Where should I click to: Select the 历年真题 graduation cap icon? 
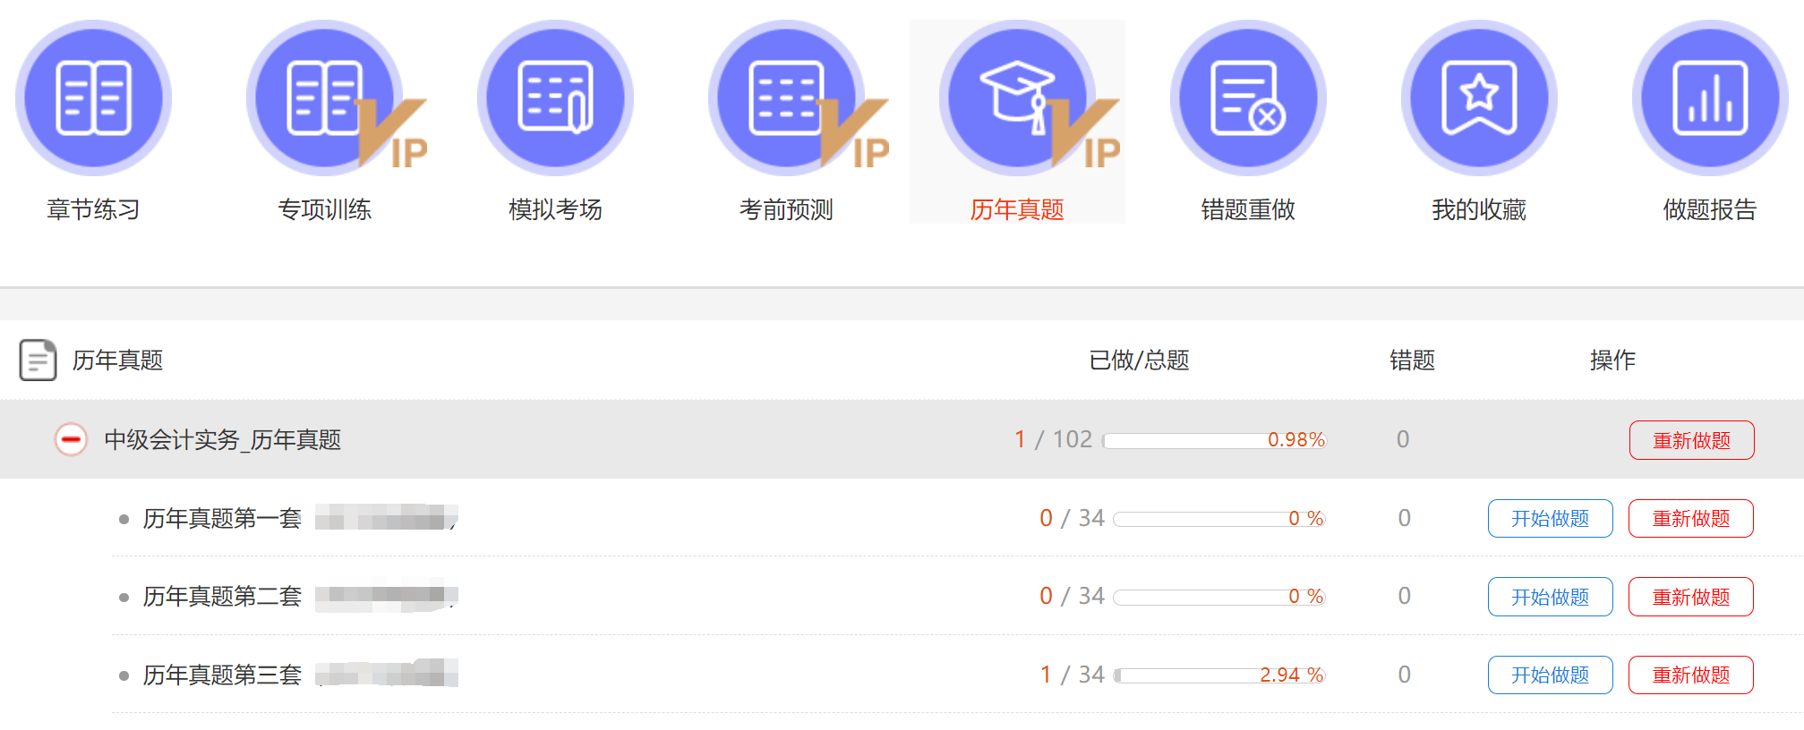pos(1017,98)
